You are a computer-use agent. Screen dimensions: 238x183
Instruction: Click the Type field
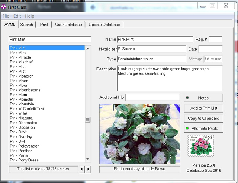[x=151, y=59]
